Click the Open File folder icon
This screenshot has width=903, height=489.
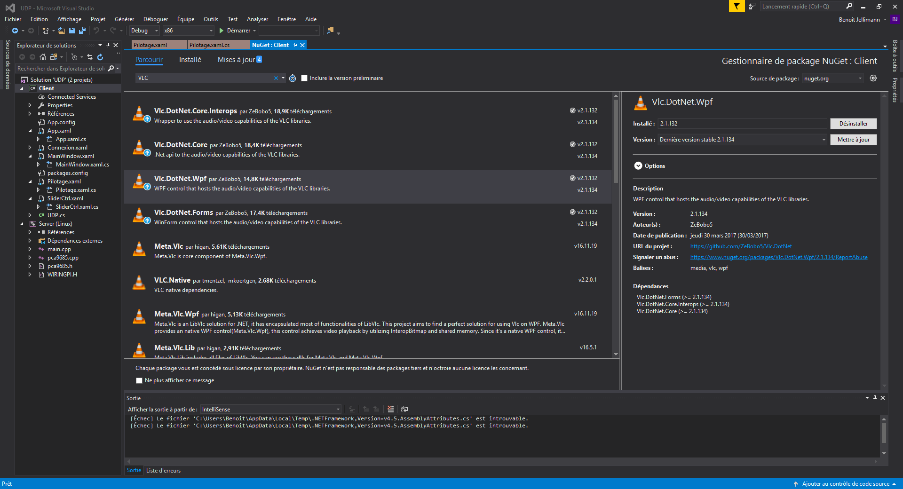point(61,31)
